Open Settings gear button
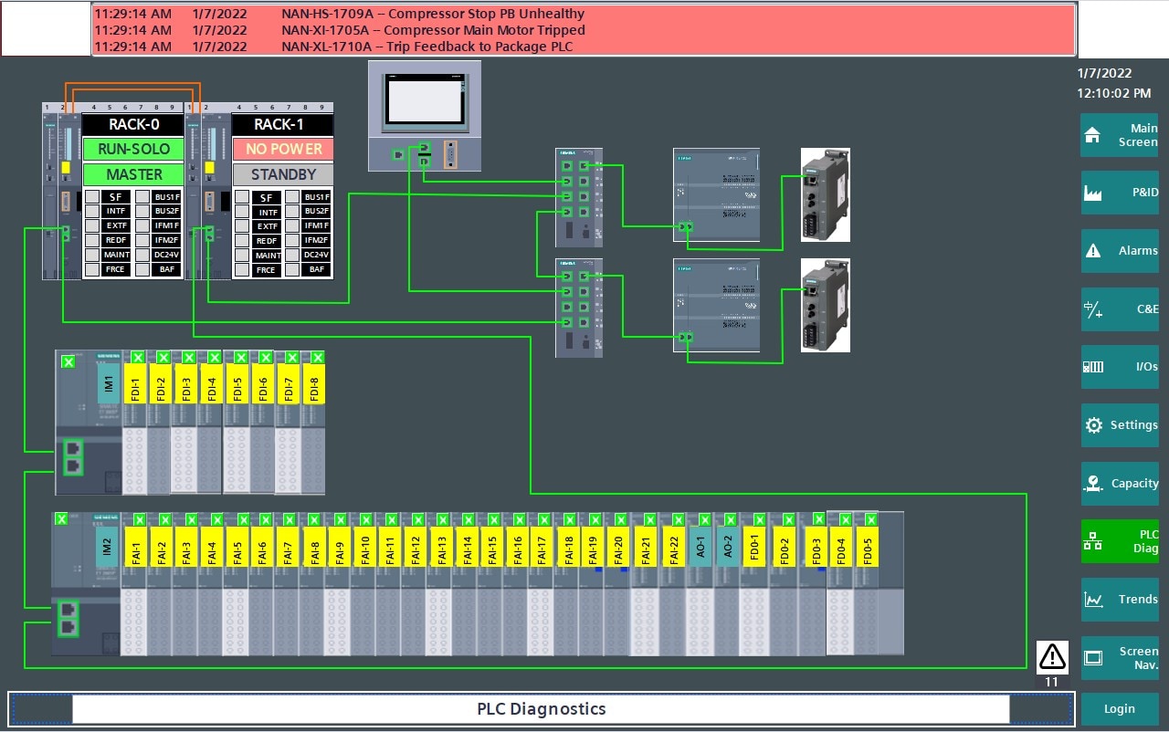Screen dimensions: 1169x732 1120,425
